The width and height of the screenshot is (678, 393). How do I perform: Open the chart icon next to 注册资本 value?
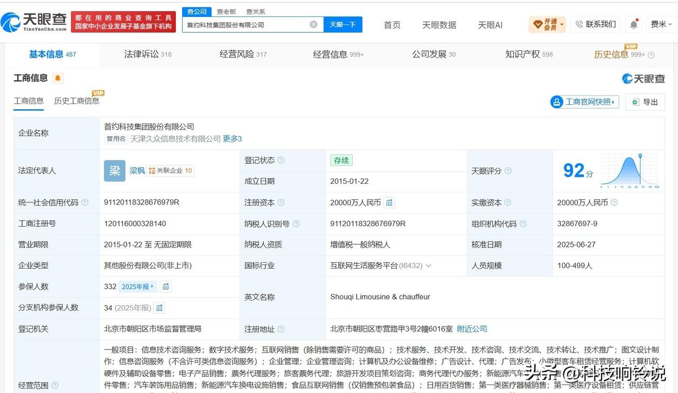tap(389, 202)
